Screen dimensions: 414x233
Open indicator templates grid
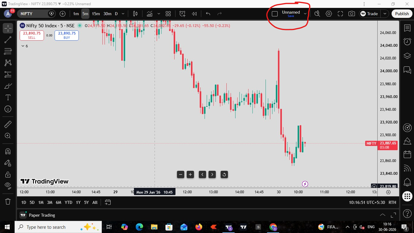168,14
